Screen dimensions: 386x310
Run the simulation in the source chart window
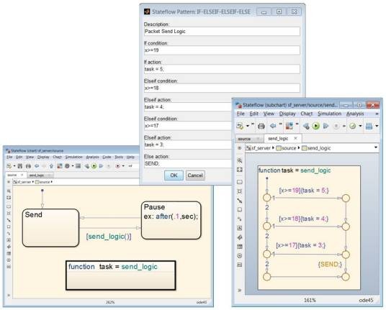[x=94, y=166]
